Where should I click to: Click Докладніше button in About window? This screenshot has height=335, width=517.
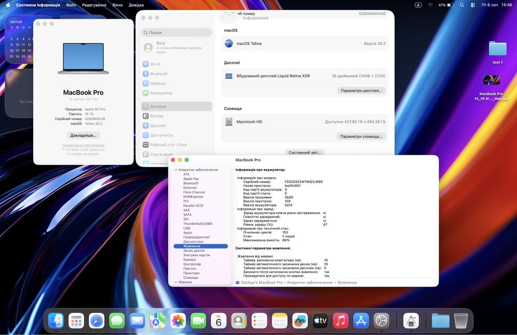point(83,136)
